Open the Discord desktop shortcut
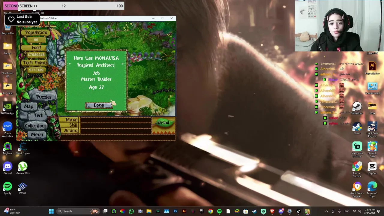Screen dimensions: 384x216 coord(7,168)
